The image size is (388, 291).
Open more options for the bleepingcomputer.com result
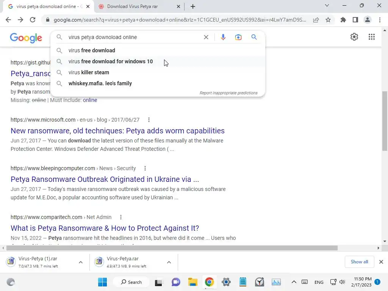click(x=145, y=168)
